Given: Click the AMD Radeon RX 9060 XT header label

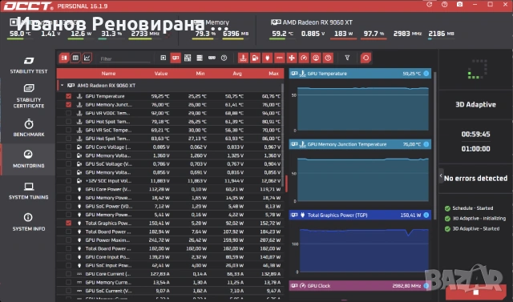Looking at the screenshot, I should pos(317,22).
